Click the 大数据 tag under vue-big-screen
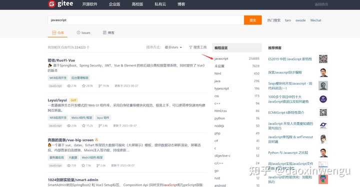The width and height of the screenshot is (360, 187). [73, 157]
